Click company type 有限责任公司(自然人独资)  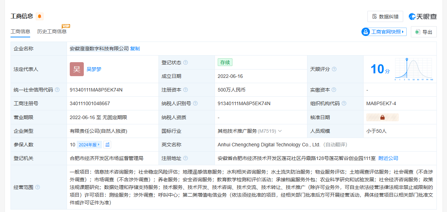point(99,131)
